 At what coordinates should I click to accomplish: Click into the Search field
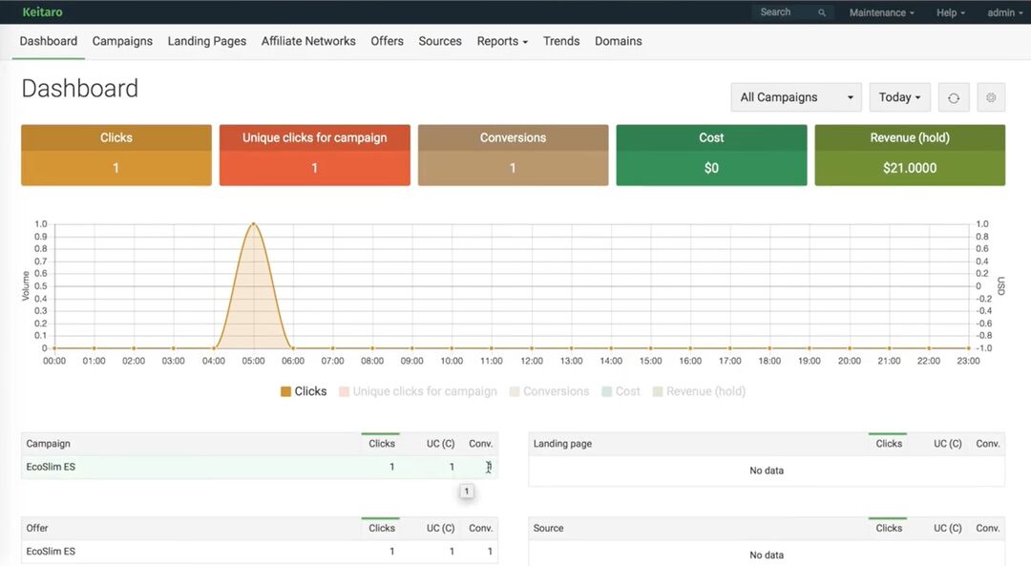(783, 12)
